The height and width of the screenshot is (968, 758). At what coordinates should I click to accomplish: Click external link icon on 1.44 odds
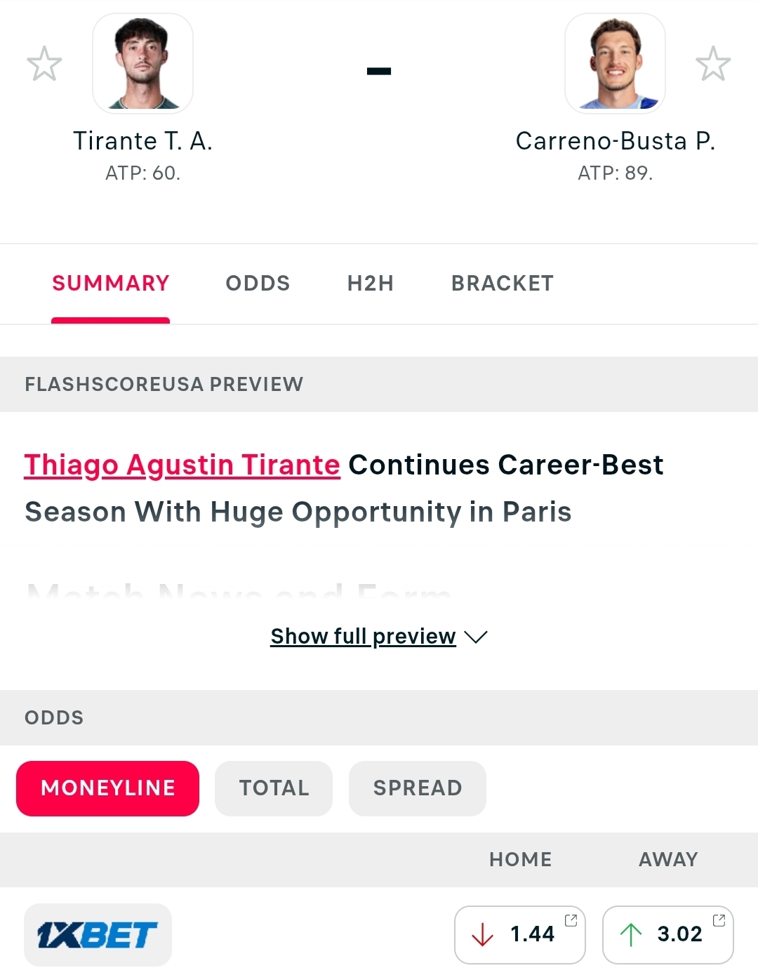coord(571,920)
